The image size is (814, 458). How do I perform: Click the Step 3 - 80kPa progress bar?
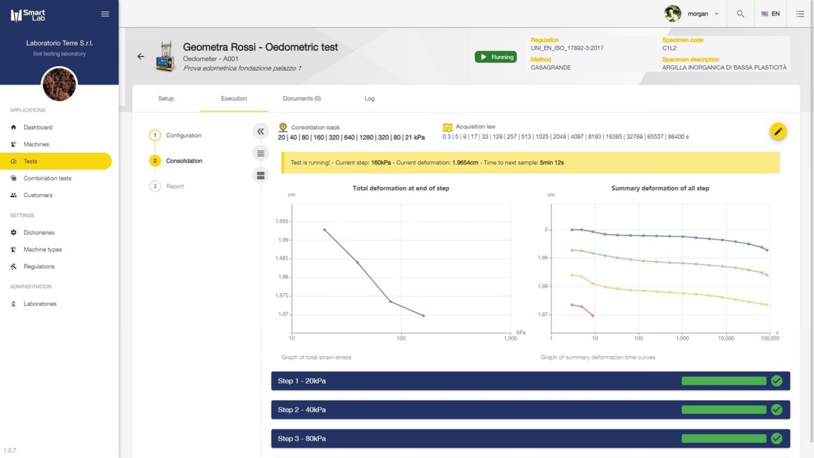[x=724, y=438]
